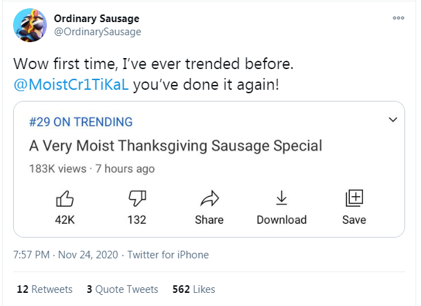Open the @OrdinarySausage handle
421x306 pixels.
97,32
